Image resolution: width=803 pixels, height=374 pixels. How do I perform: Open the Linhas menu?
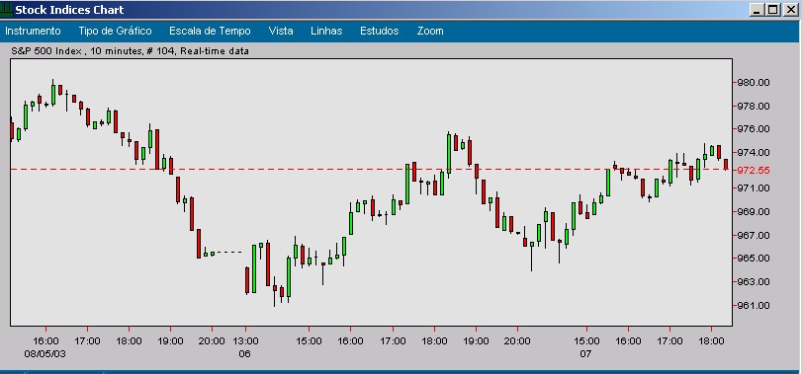click(x=326, y=31)
